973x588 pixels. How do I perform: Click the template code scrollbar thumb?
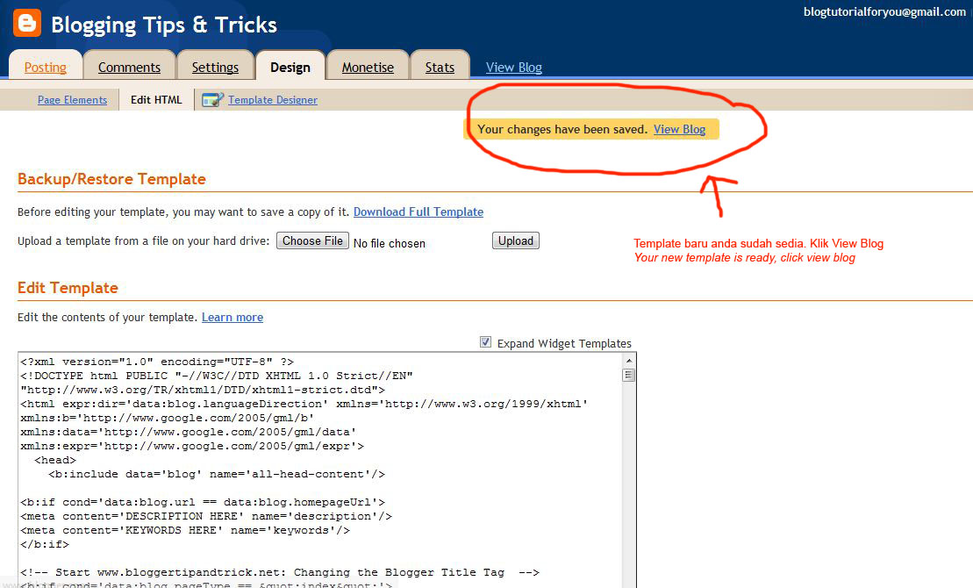tap(628, 375)
